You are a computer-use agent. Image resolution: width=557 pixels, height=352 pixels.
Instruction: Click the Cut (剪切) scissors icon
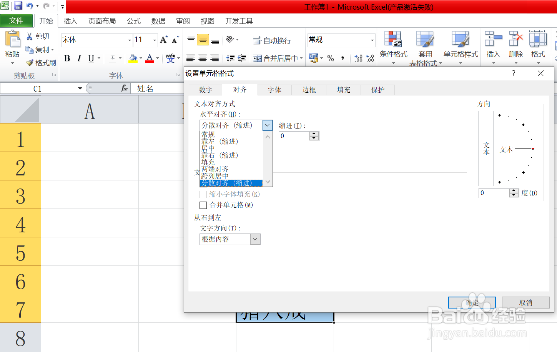[29, 36]
